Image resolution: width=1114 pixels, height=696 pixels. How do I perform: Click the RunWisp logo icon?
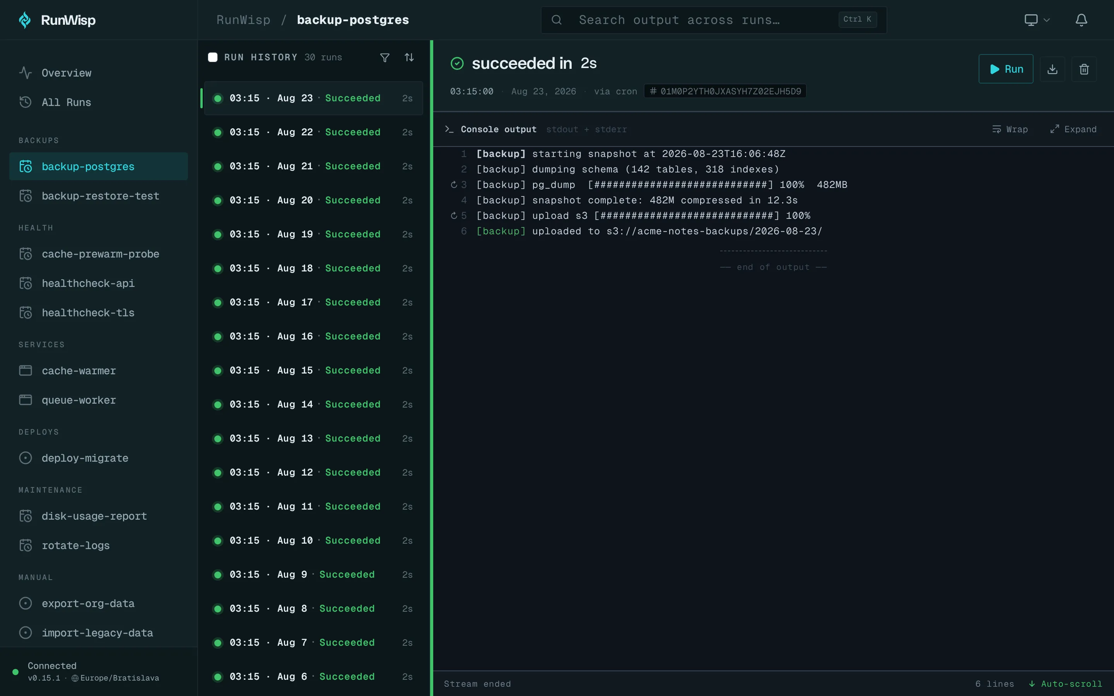click(x=25, y=20)
